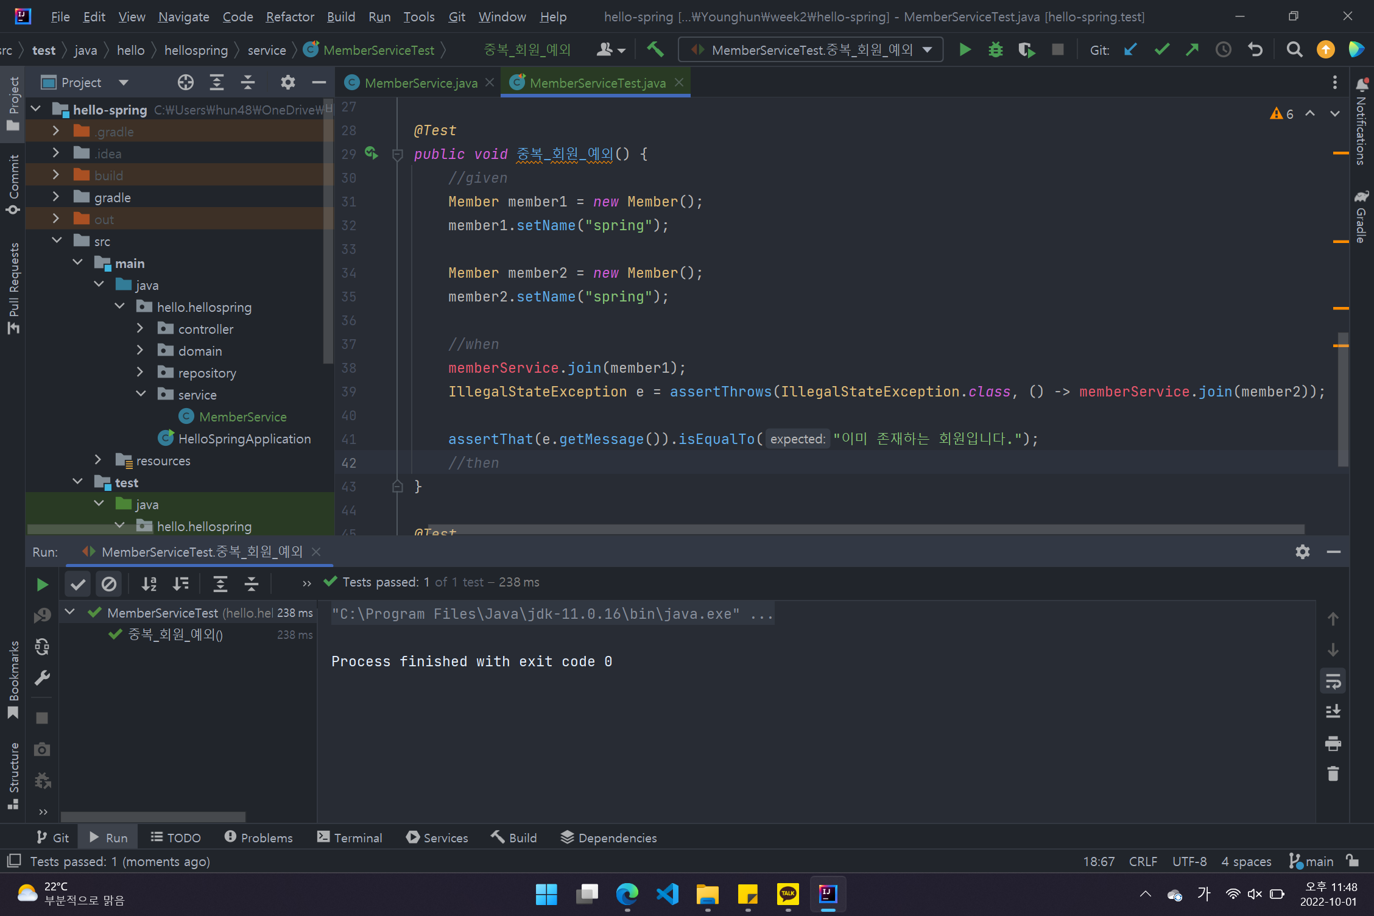Click Git update project arrow icon
1374x916 pixels.
pyautogui.click(x=1130, y=49)
